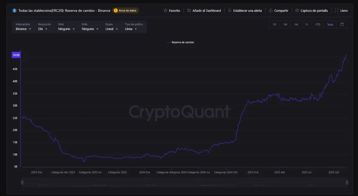Click the 35B y-axis label
358x196 pixels.
point(15,94)
